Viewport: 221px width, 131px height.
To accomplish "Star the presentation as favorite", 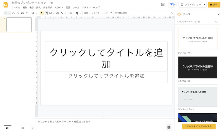I will [x=52, y=3].
